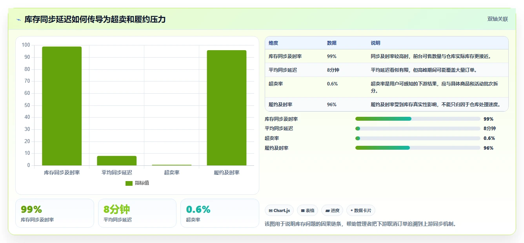Click the 平均同步延迟 8分钟 progress bar
The image size is (524, 243).
[418, 129]
